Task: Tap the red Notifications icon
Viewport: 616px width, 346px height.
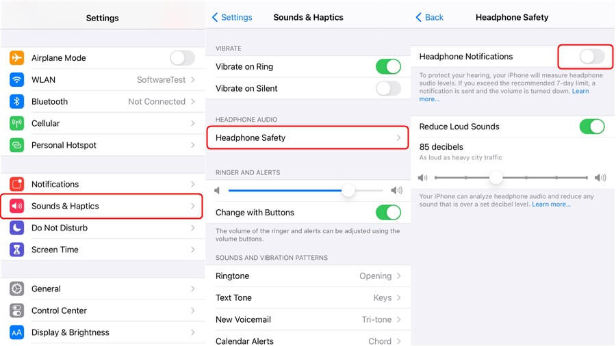Action: click(16, 184)
